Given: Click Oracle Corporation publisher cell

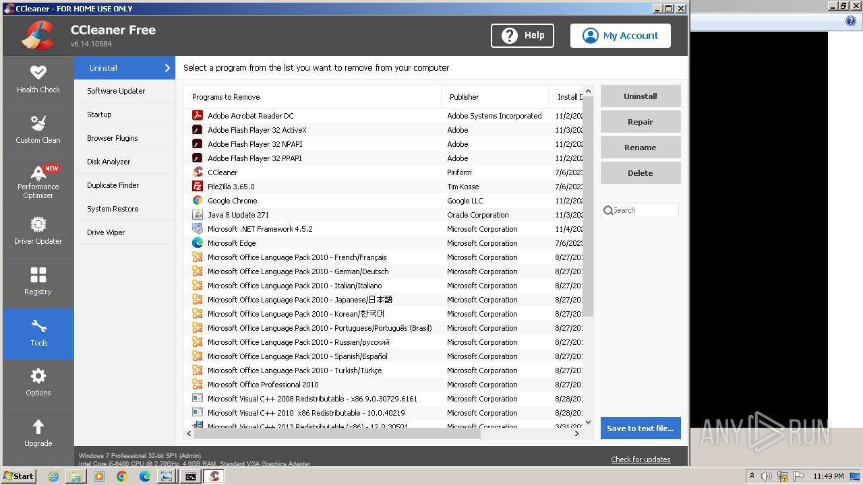Looking at the screenshot, I should [x=478, y=214].
